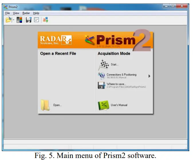
Task: Open the View menu
Action: click(x=16, y=13)
